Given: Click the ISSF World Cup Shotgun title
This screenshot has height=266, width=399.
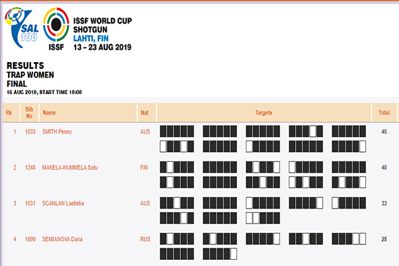Looking at the screenshot, I should tap(103, 25).
